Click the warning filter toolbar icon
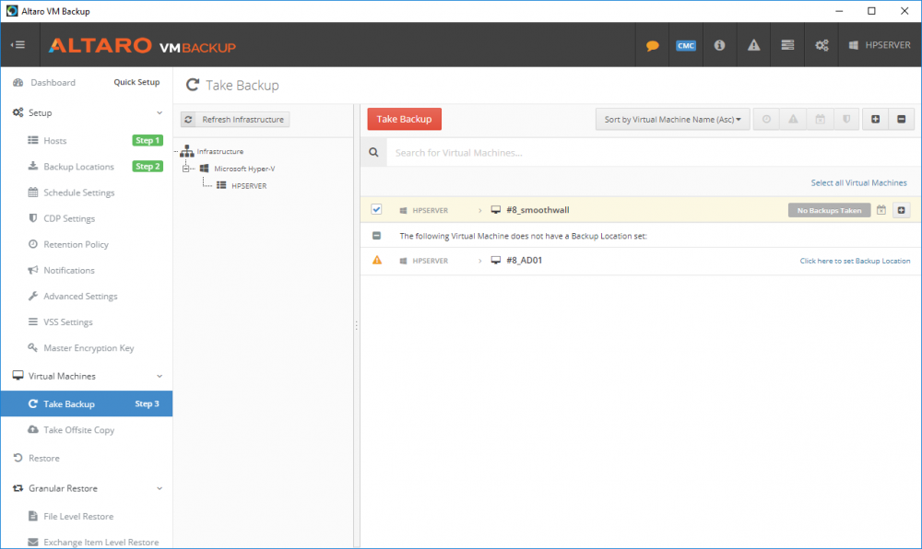 coord(793,119)
